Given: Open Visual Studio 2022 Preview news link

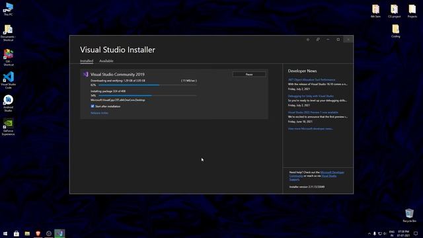Looking at the screenshot, I should 313,112.
